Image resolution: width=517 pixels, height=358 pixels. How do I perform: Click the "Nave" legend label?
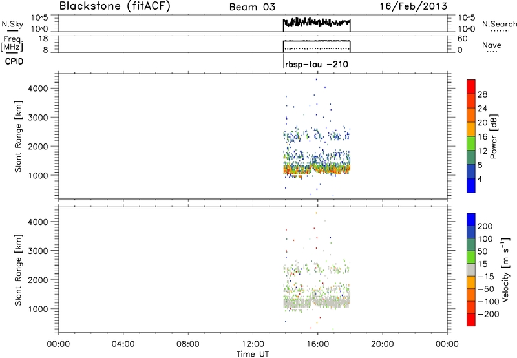click(x=492, y=45)
